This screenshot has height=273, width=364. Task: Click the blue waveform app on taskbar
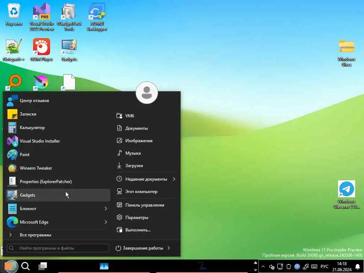click(x=104, y=266)
